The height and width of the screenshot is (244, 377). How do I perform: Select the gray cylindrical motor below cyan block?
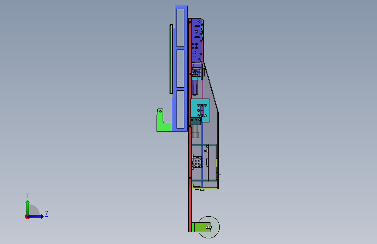click(195, 131)
